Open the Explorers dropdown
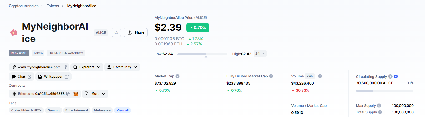This screenshot has height=125, width=425. 87,67
